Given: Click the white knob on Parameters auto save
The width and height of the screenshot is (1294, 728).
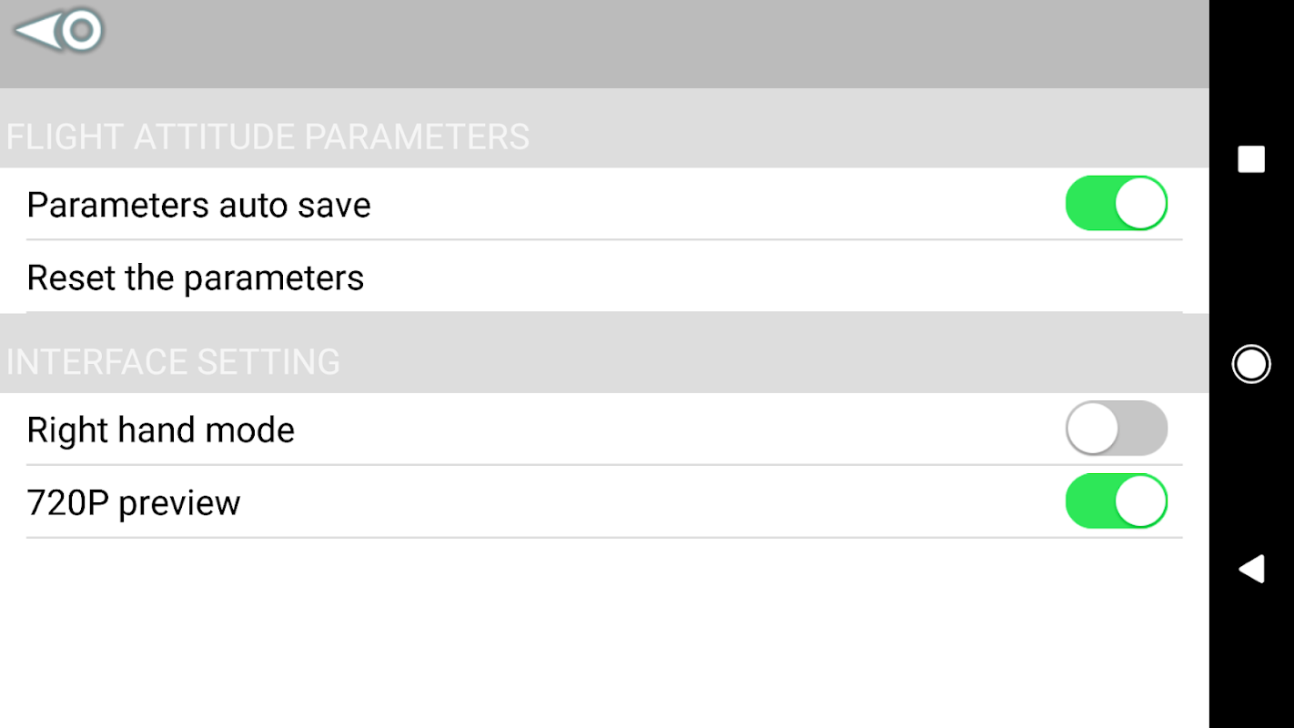Looking at the screenshot, I should pyautogui.click(x=1141, y=203).
